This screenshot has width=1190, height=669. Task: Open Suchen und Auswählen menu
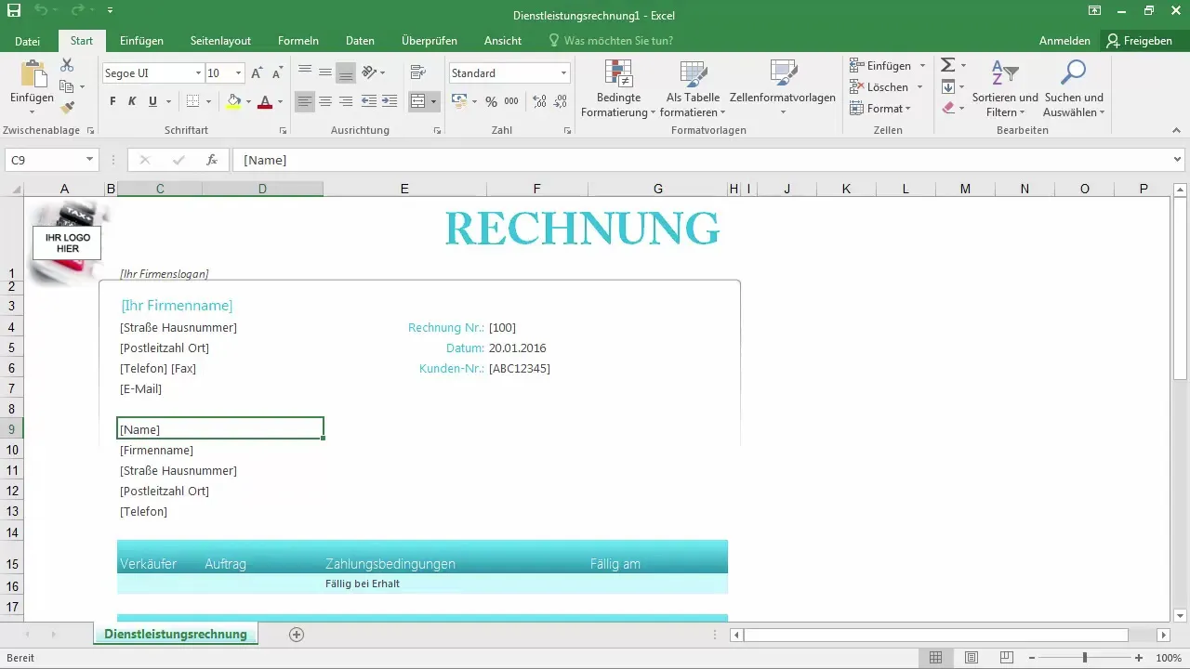click(1074, 88)
